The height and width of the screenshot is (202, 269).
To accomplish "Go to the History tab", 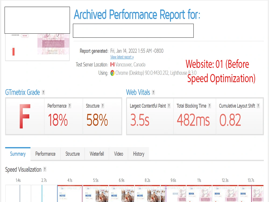I will (x=139, y=154).
